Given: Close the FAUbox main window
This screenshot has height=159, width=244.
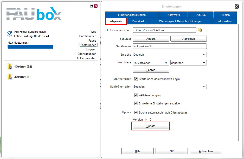Looking at the screenshot, I should [x=96, y=6].
